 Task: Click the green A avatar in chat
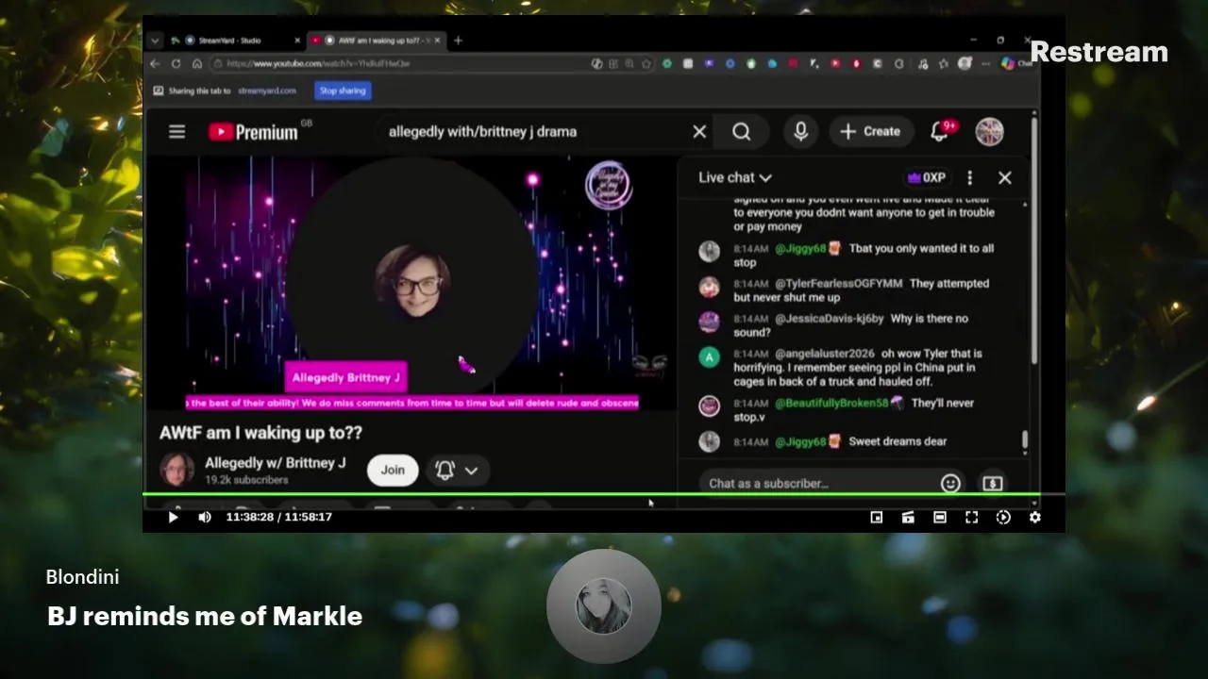pyautogui.click(x=709, y=357)
